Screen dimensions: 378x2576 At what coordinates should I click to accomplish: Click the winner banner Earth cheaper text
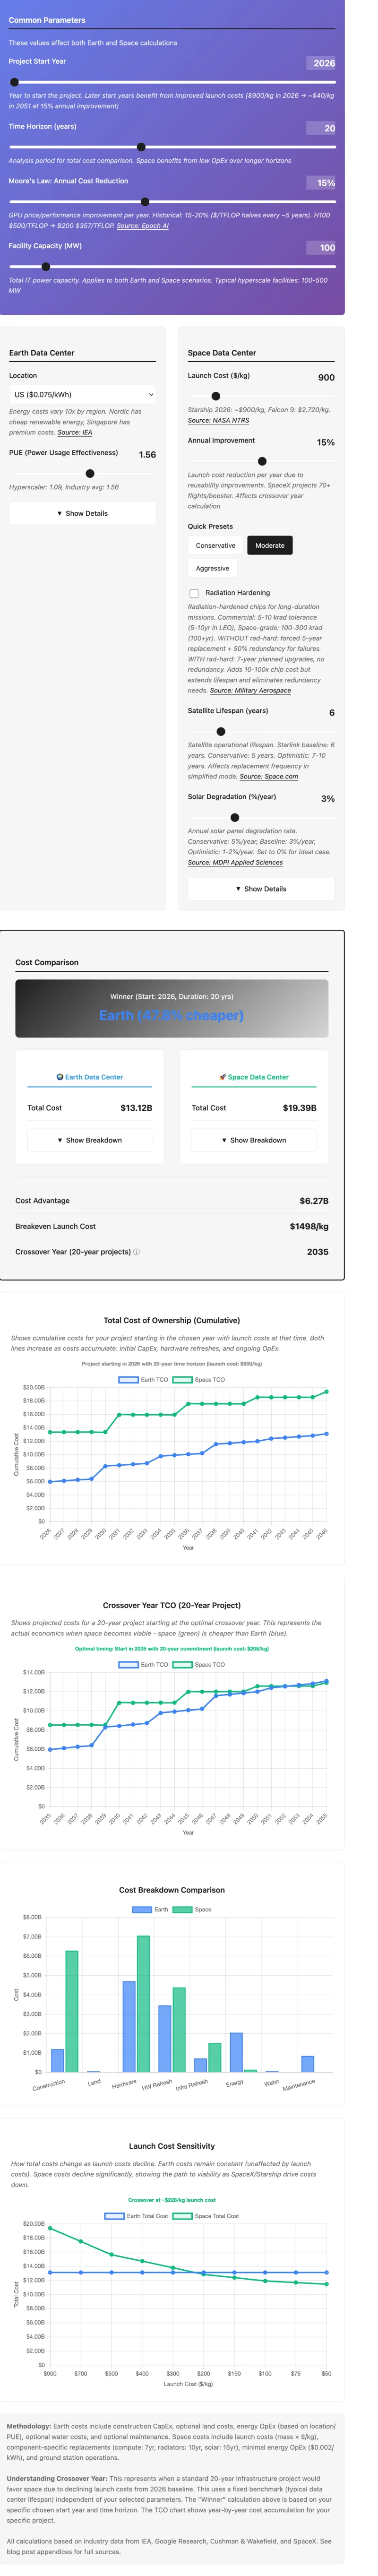(171, 1015)
